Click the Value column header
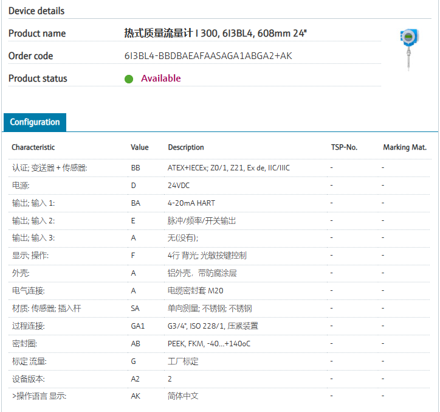Image resolution: width=440 pixels, height=412 pixels. click(139, 147)
